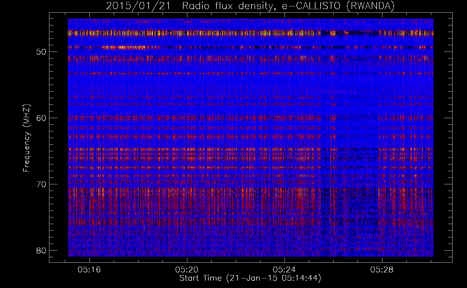Click the 05:20 time axis label

[x=187, y=270]
